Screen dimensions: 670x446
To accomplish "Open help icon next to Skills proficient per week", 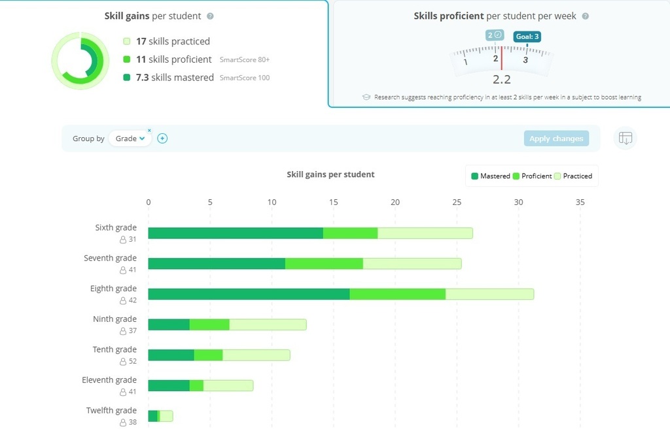I will [586, 16].
